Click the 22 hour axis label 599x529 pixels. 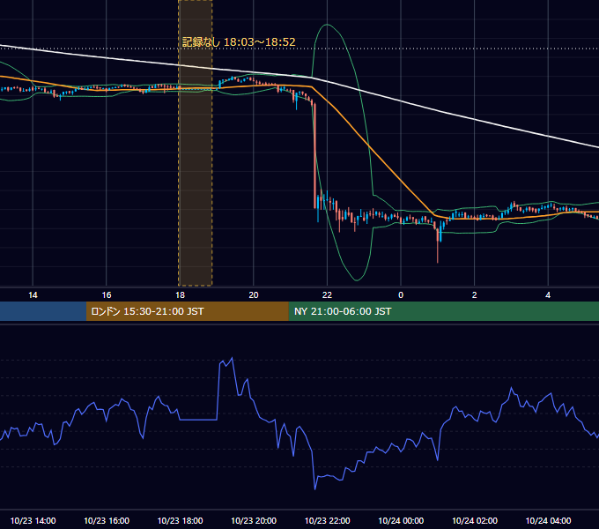pyautogui.click(x=327, y=295)
